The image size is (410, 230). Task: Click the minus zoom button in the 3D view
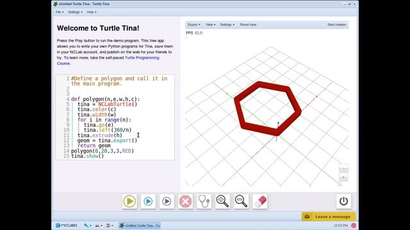(343, 168)
